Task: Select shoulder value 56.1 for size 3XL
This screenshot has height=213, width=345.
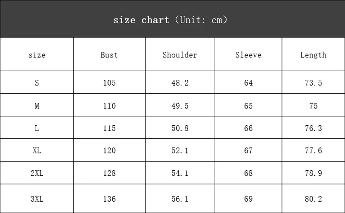Action: pyautogui.click(x=180, y=199)
